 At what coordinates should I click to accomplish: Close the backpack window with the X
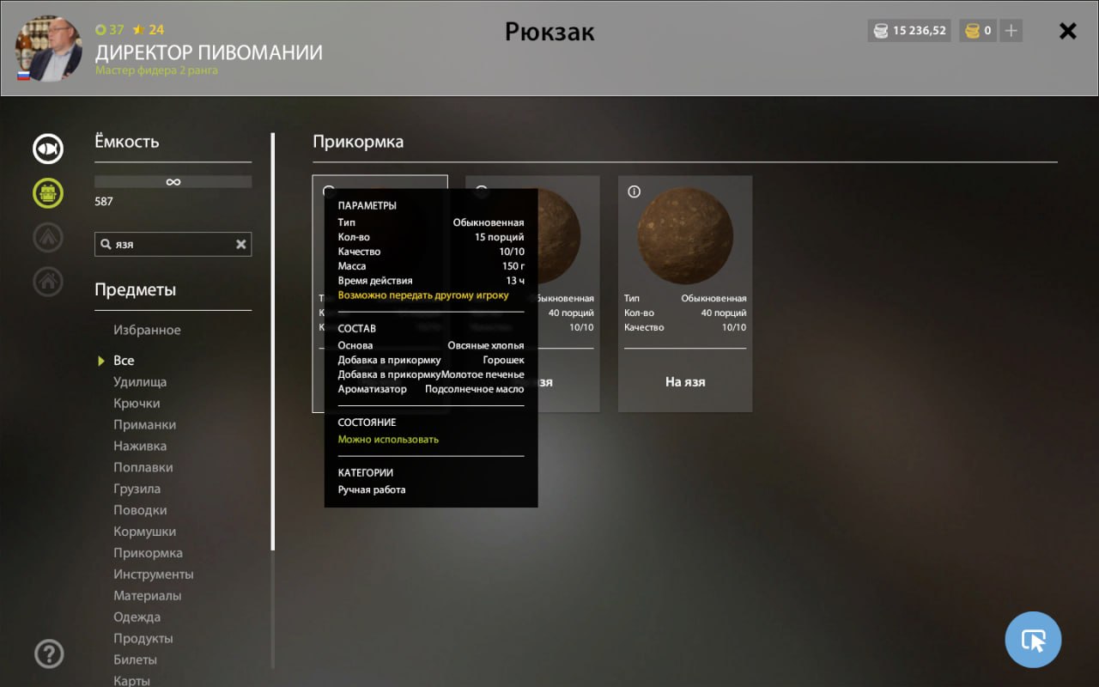1068,32
